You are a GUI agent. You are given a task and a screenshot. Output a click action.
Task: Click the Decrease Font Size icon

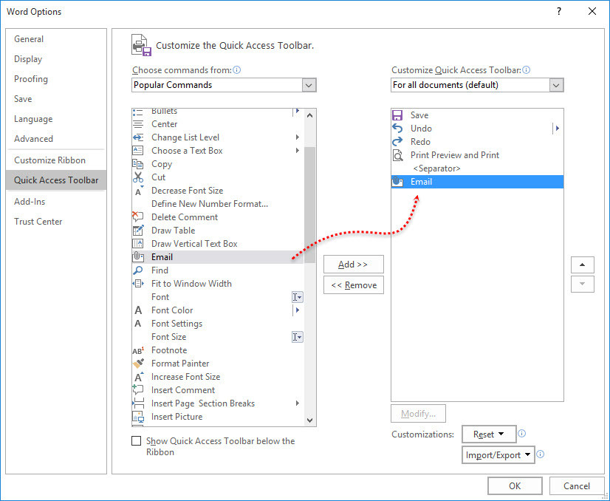coord(139,191)
